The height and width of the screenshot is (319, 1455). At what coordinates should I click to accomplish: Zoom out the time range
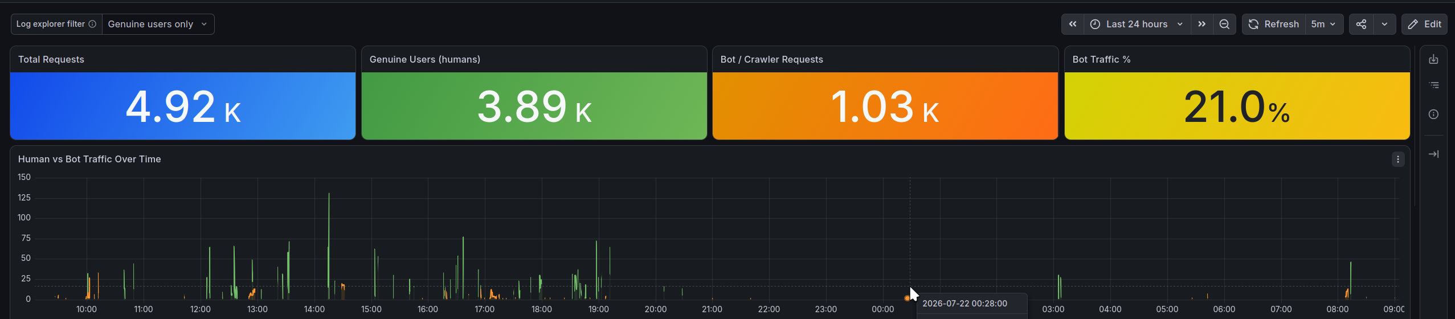[1224, 24]
